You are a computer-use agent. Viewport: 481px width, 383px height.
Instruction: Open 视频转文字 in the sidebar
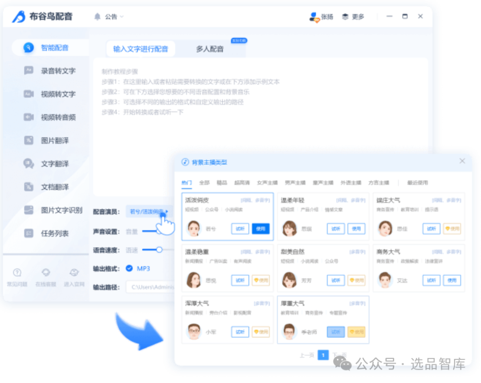coord(51,94)
